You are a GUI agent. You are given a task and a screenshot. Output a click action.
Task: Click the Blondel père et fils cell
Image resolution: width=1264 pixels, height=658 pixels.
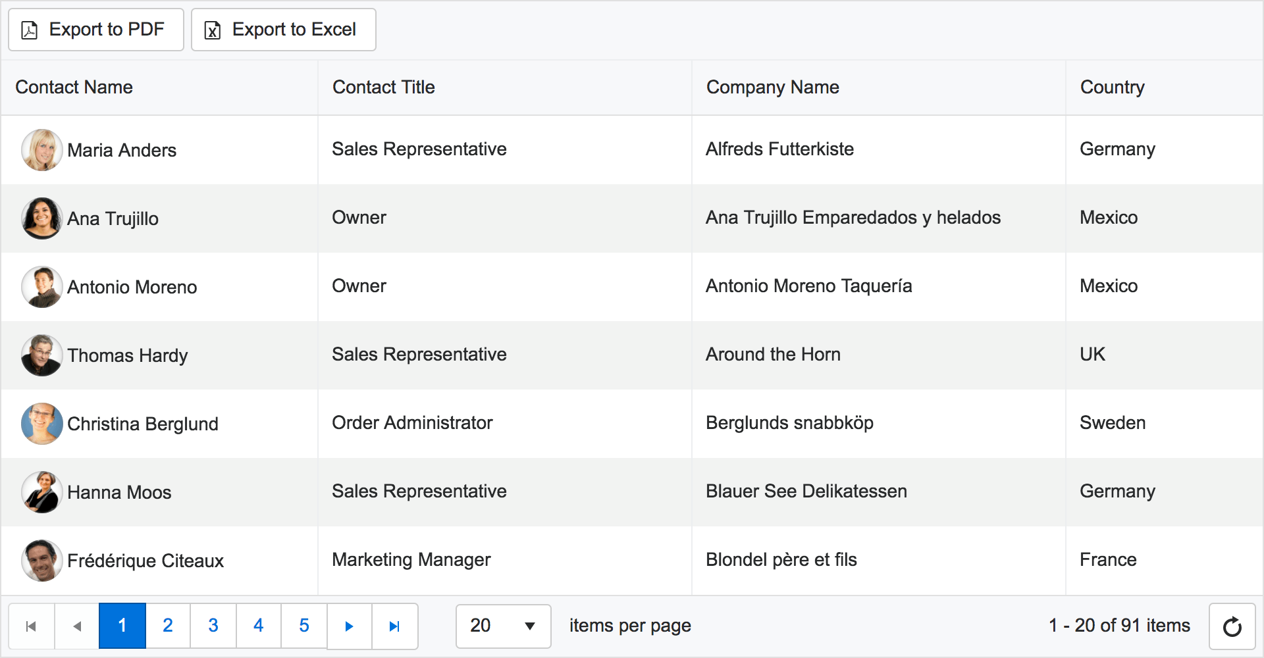coord(781,560)
